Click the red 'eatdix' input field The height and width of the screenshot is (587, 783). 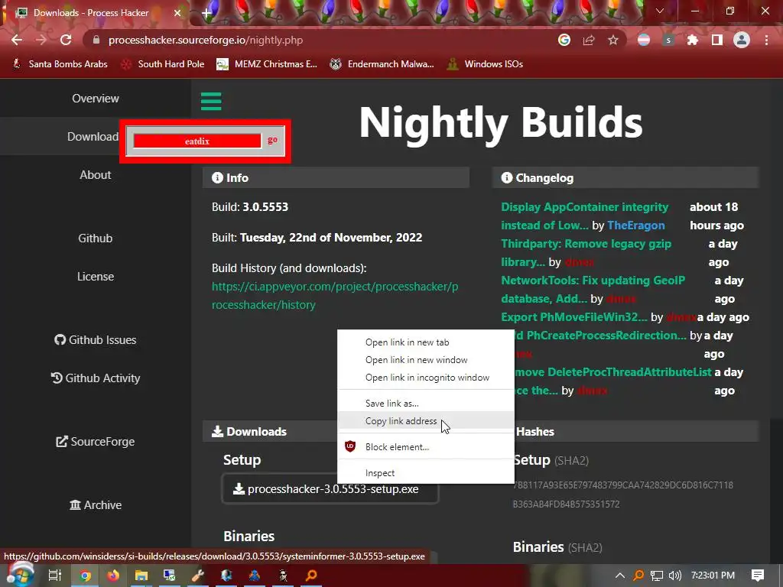click(197, 141)
